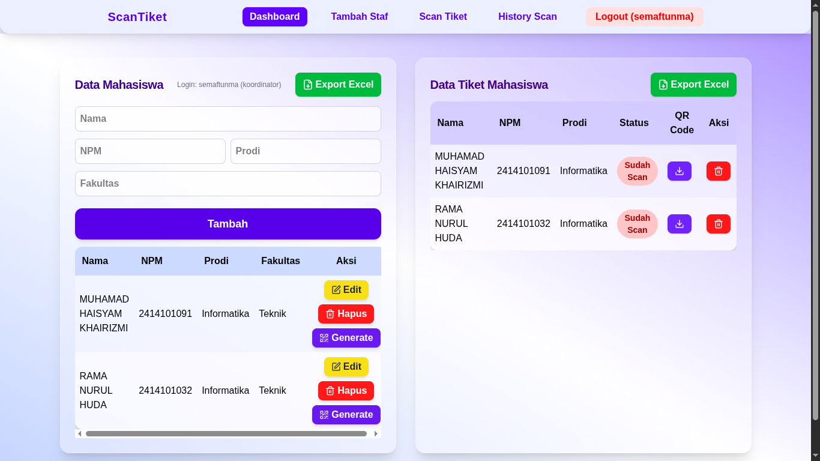
Task: Submit new student with the Tambah button
Action: pos(228,223)
